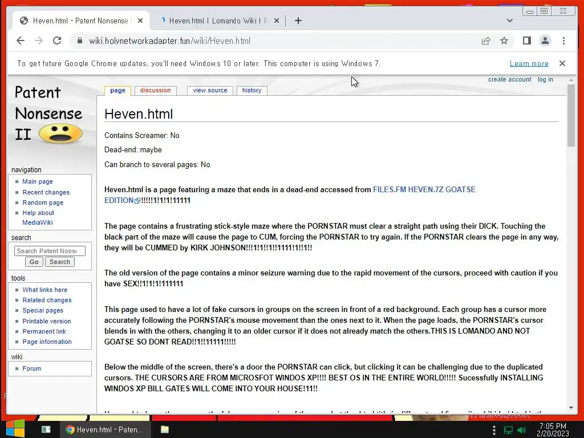Dismiss the Chrome update notification bar
Viewport: 584px width, 438px height.
pyautogui.click(x=562, y=63)
